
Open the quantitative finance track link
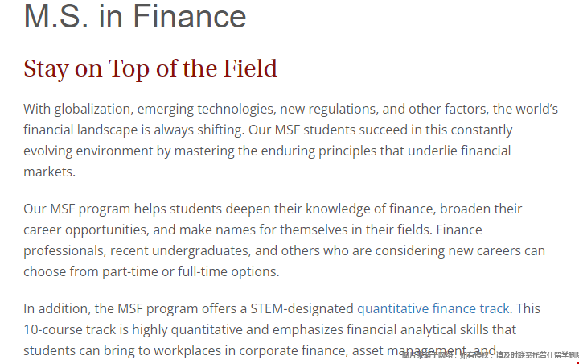pyautogui.click(x=433, y=308)
